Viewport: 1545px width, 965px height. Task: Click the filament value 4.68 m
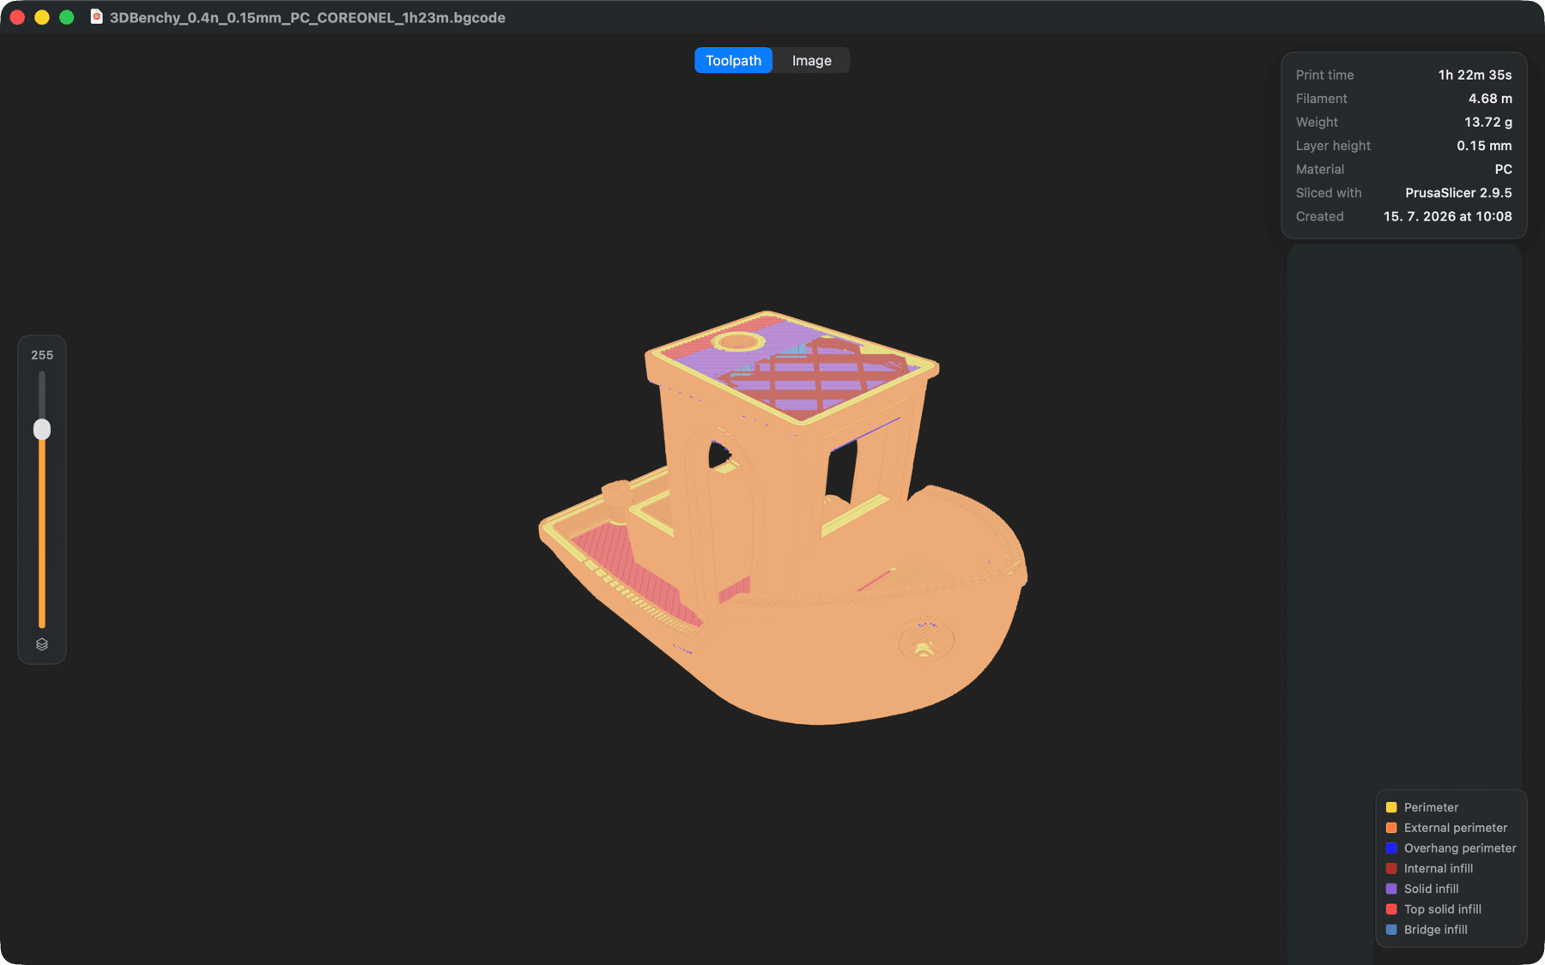coord(1490,99)
